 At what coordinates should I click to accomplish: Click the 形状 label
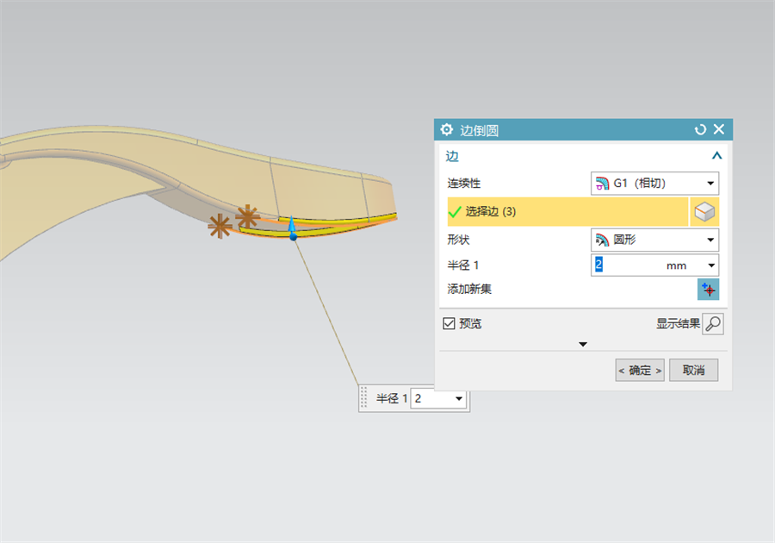(x=458, y=240)
